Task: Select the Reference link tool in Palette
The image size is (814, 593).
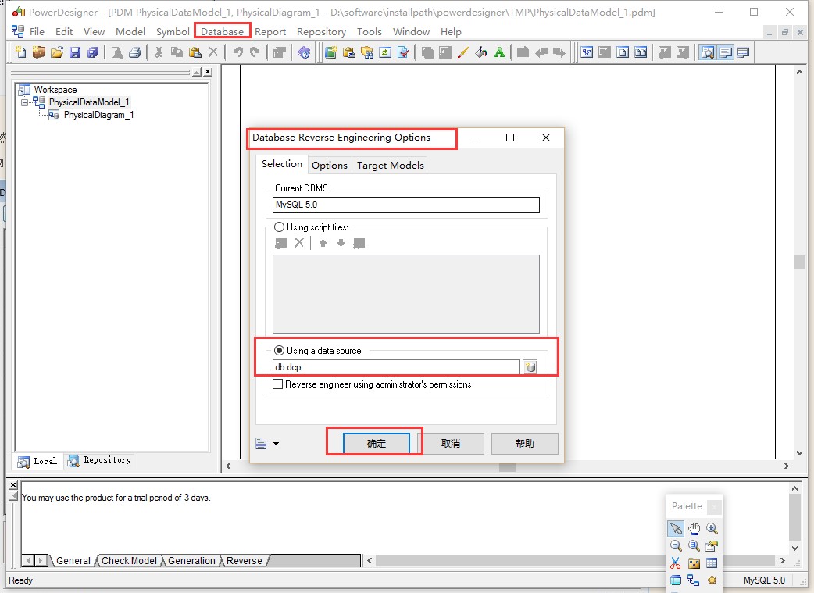Action: click(694, 580)
